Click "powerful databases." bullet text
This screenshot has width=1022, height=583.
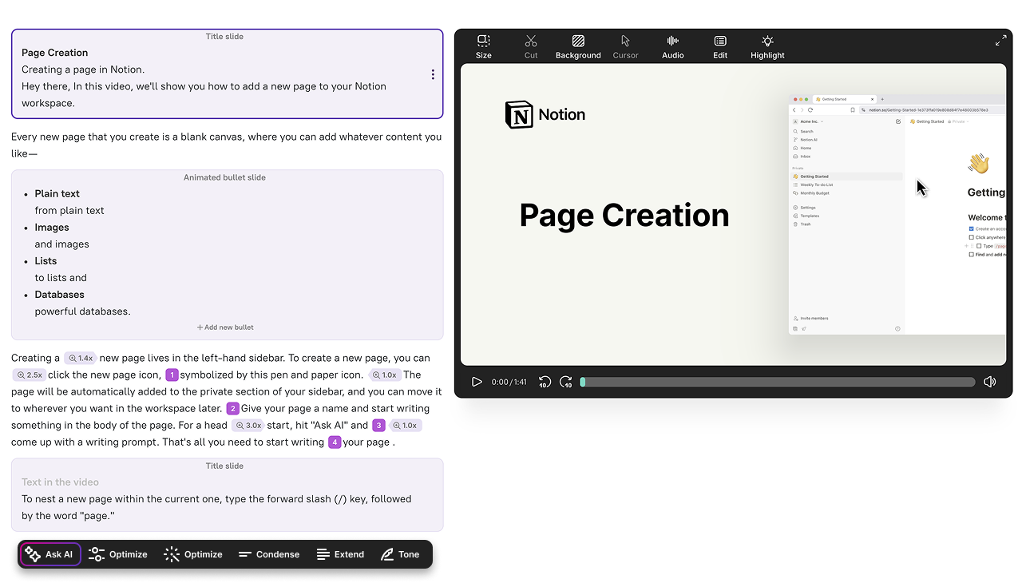(x=82, y=311)
